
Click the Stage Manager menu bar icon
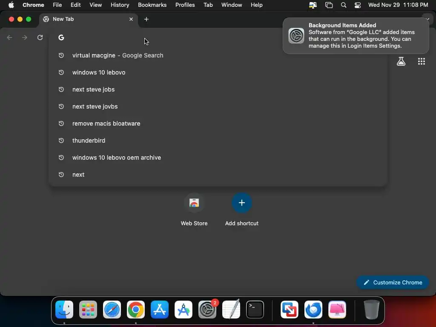(329, 5)
